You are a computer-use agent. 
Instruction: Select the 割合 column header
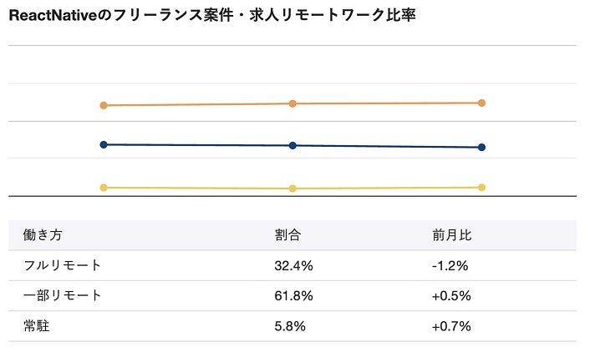point(287,235)
